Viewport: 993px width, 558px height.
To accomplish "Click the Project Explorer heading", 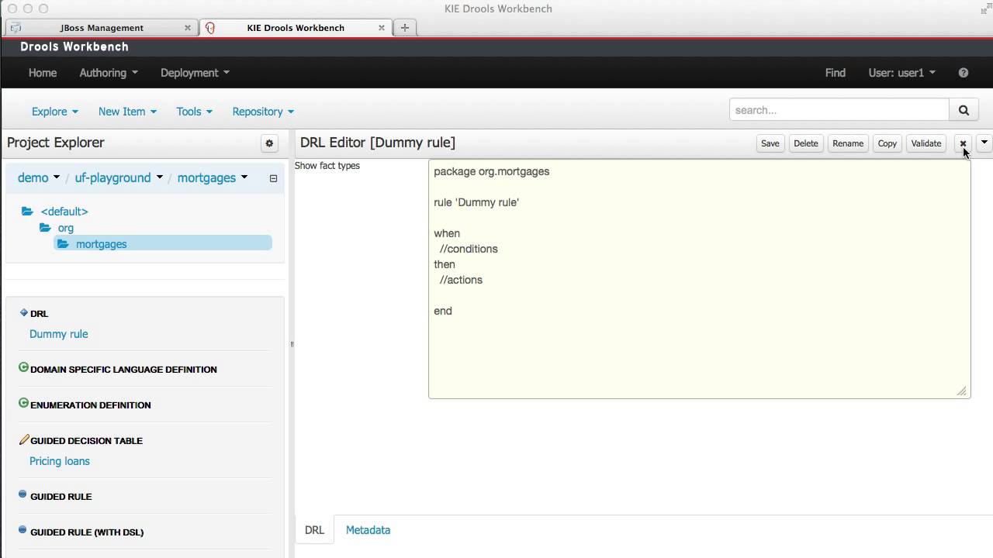I will tap(56, 143).
